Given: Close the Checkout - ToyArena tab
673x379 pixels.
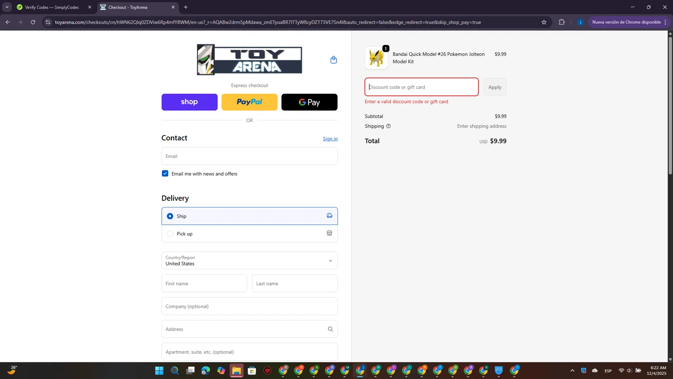Looking at the screenshot, I should (x=173, y=7).
